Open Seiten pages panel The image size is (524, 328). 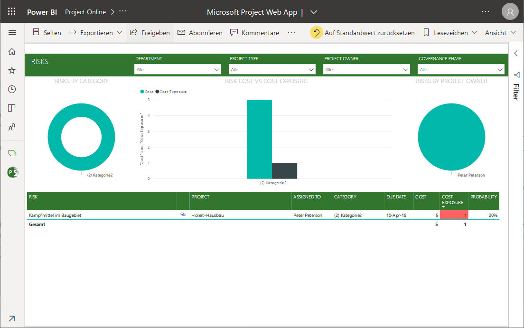tap(47, 32)
